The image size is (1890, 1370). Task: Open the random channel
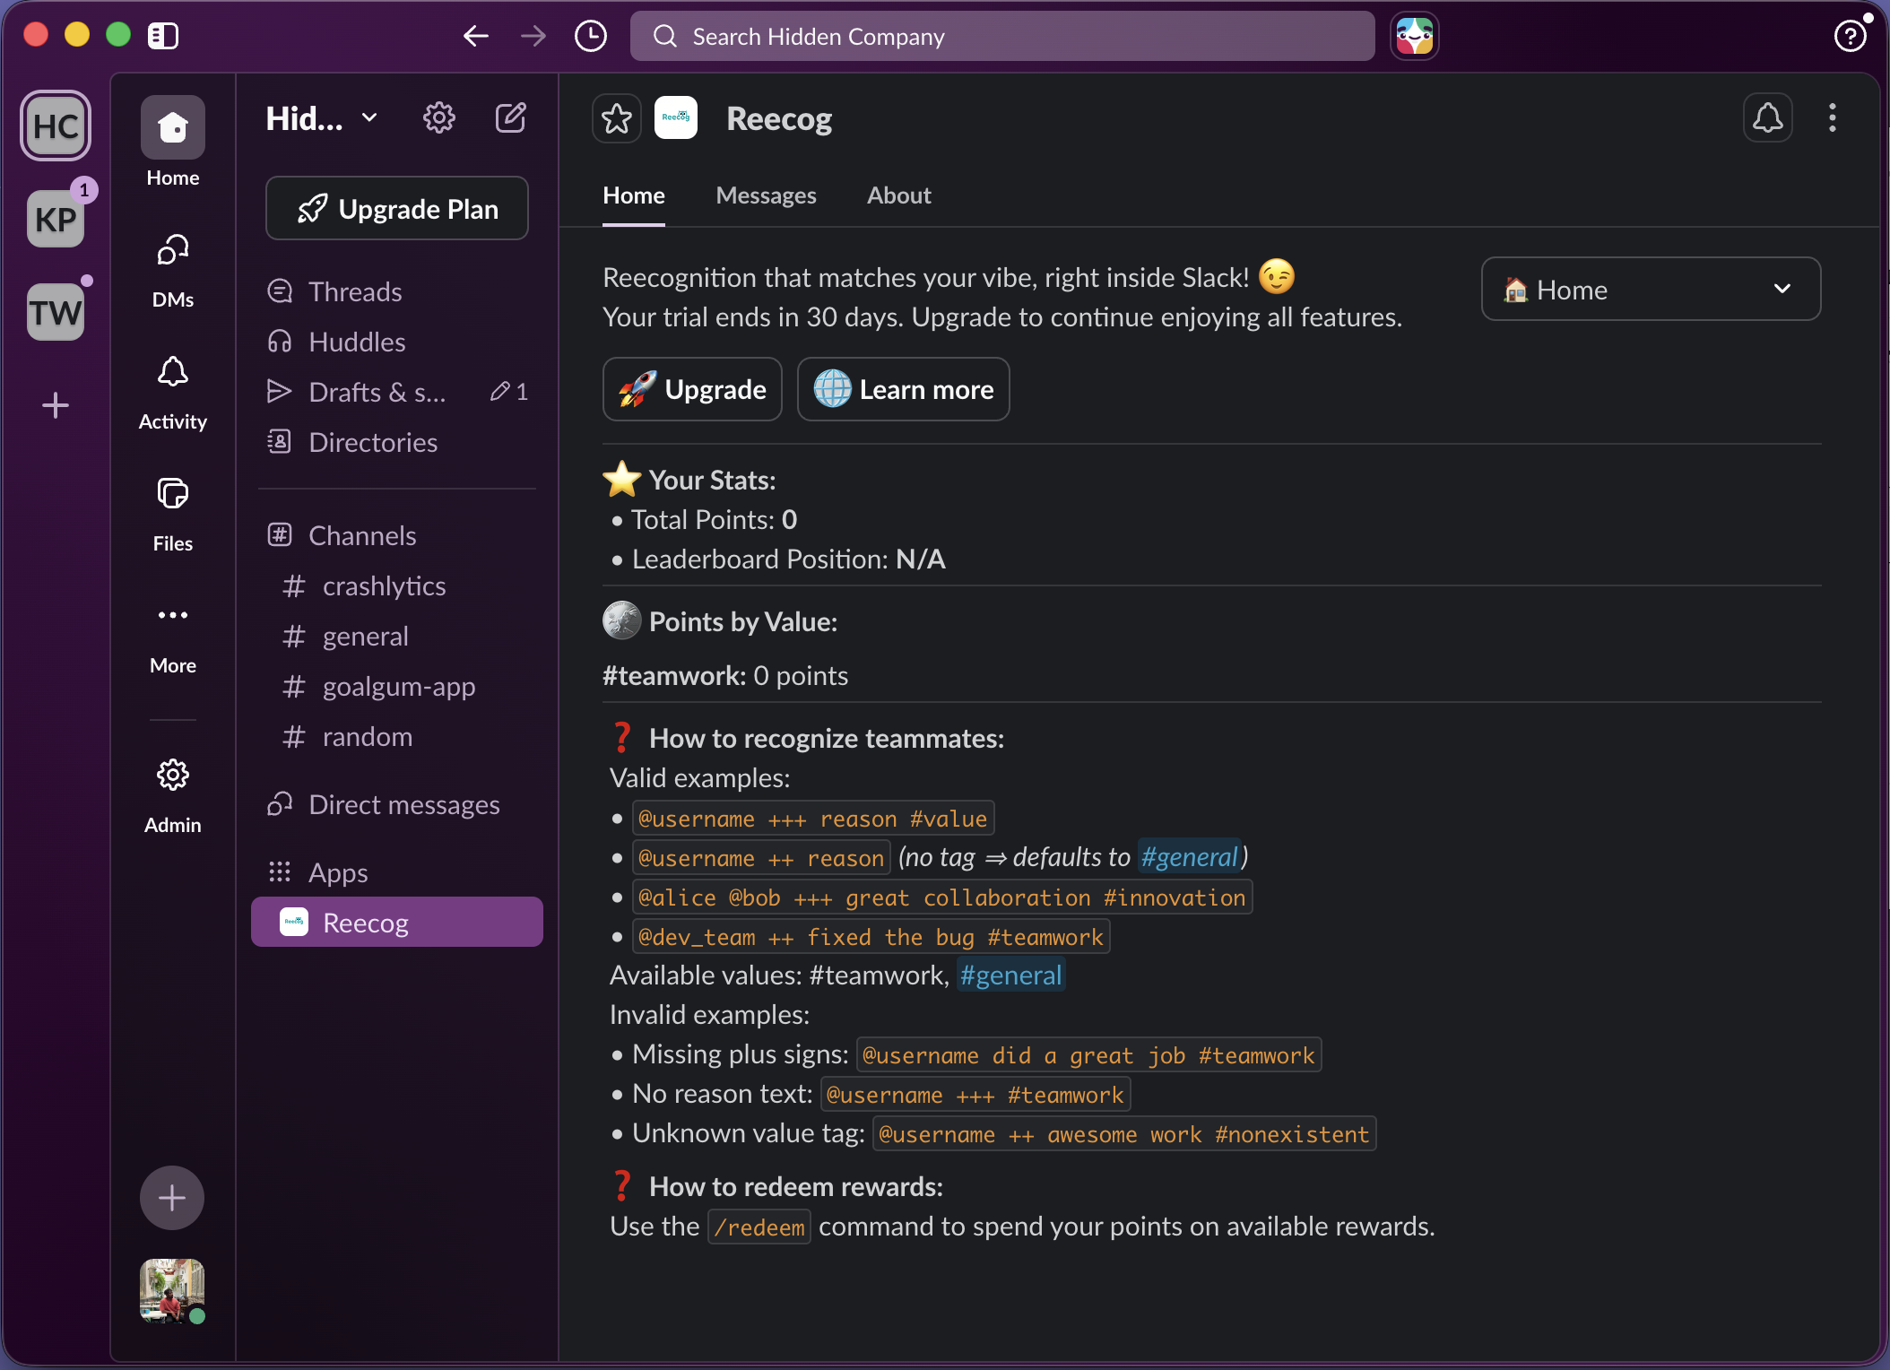point(397,737)
